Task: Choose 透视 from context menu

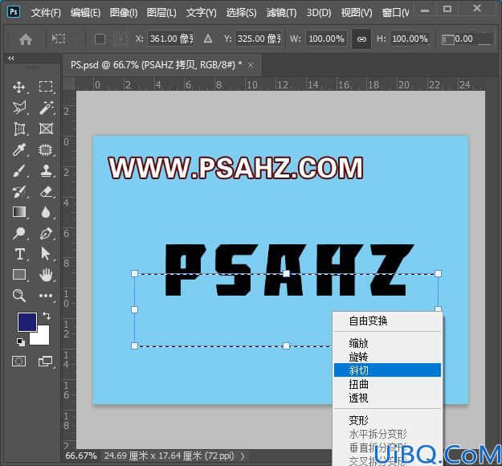Action: 388,398
